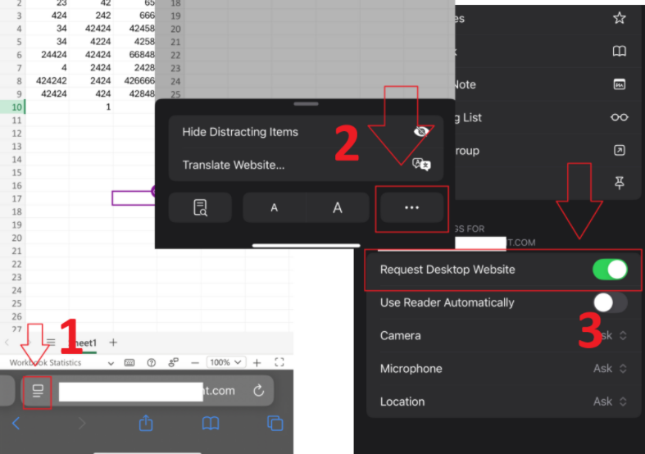
Task: Zoom in with plus icon
Action: click(257, 363)
